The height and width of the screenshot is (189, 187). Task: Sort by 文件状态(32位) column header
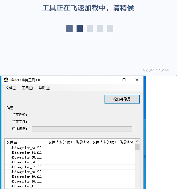click(60, 142)
